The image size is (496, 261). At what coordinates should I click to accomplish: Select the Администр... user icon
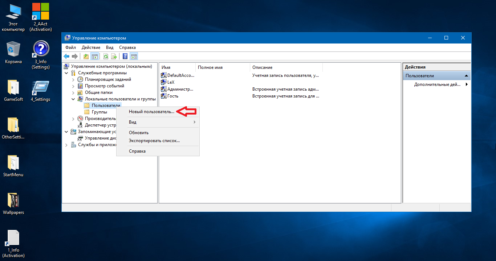[163, 89]
